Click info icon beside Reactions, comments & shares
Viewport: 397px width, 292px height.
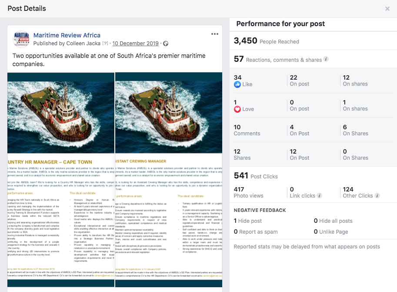click(326, 59)
